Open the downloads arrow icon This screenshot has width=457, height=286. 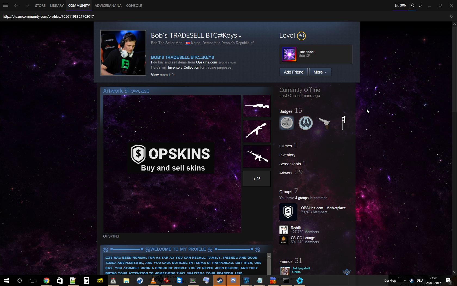pyautogui.click(x=420, y=5)
